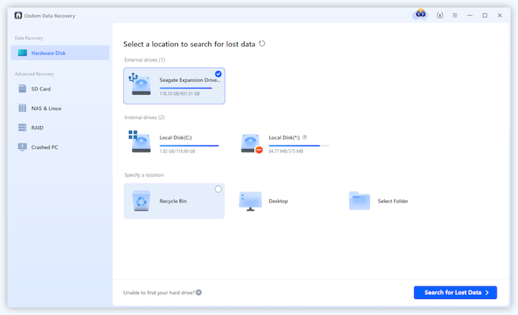Click the Local Disk(C:) Windows drive icon

139,142
